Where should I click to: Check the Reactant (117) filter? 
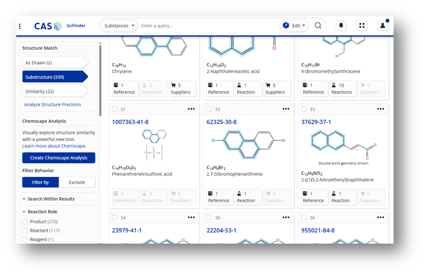[x=25, y=231]
